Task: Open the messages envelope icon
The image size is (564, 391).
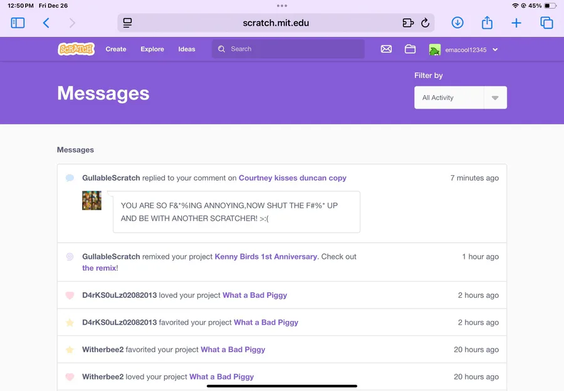Action: pos(386,49)
